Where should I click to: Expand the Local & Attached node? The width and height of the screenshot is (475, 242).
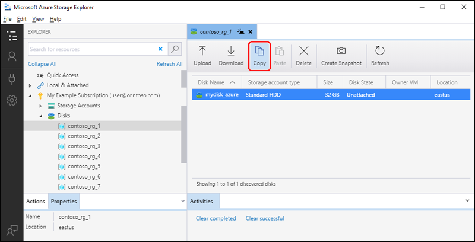[x=30, y=85]
